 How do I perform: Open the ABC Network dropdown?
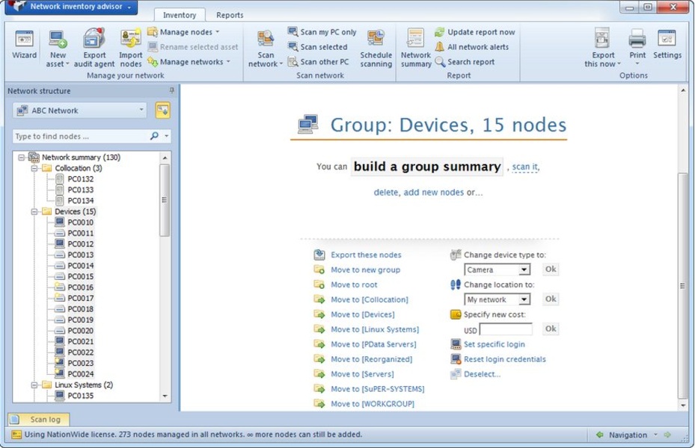click(x=141, y=111)
